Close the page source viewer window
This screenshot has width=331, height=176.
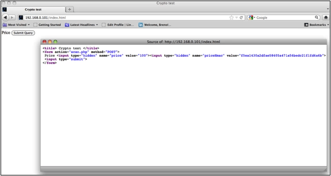45,41
